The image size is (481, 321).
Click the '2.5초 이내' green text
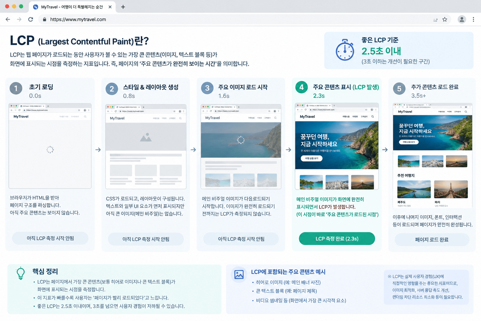coord(381,51)
